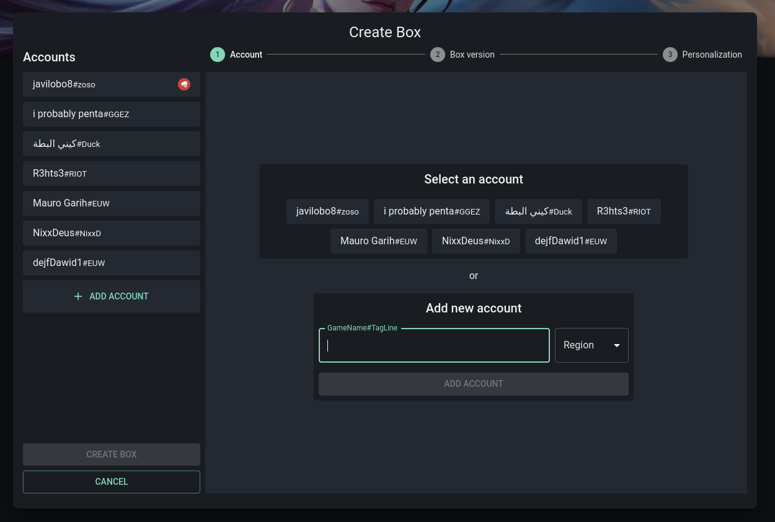Viewport: 775px width, 522px height.
Task: Select the Mauro Garih#EUW chip
Action: [378, 241]
